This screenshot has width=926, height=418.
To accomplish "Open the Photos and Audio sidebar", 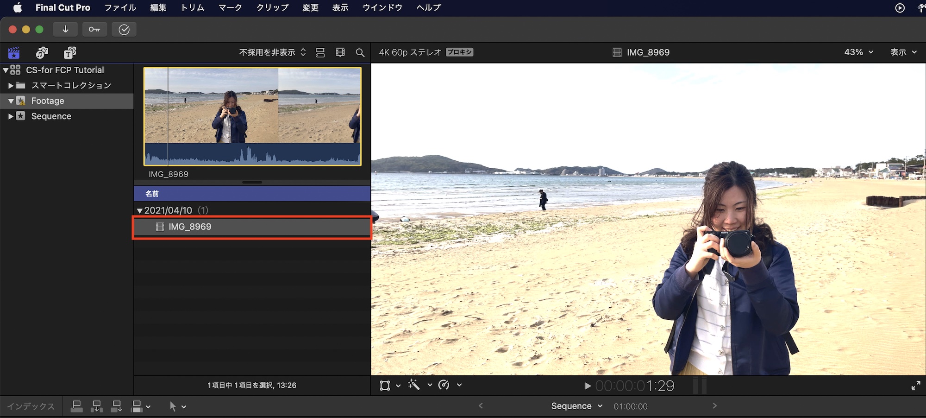I will (x=42, y=53).
